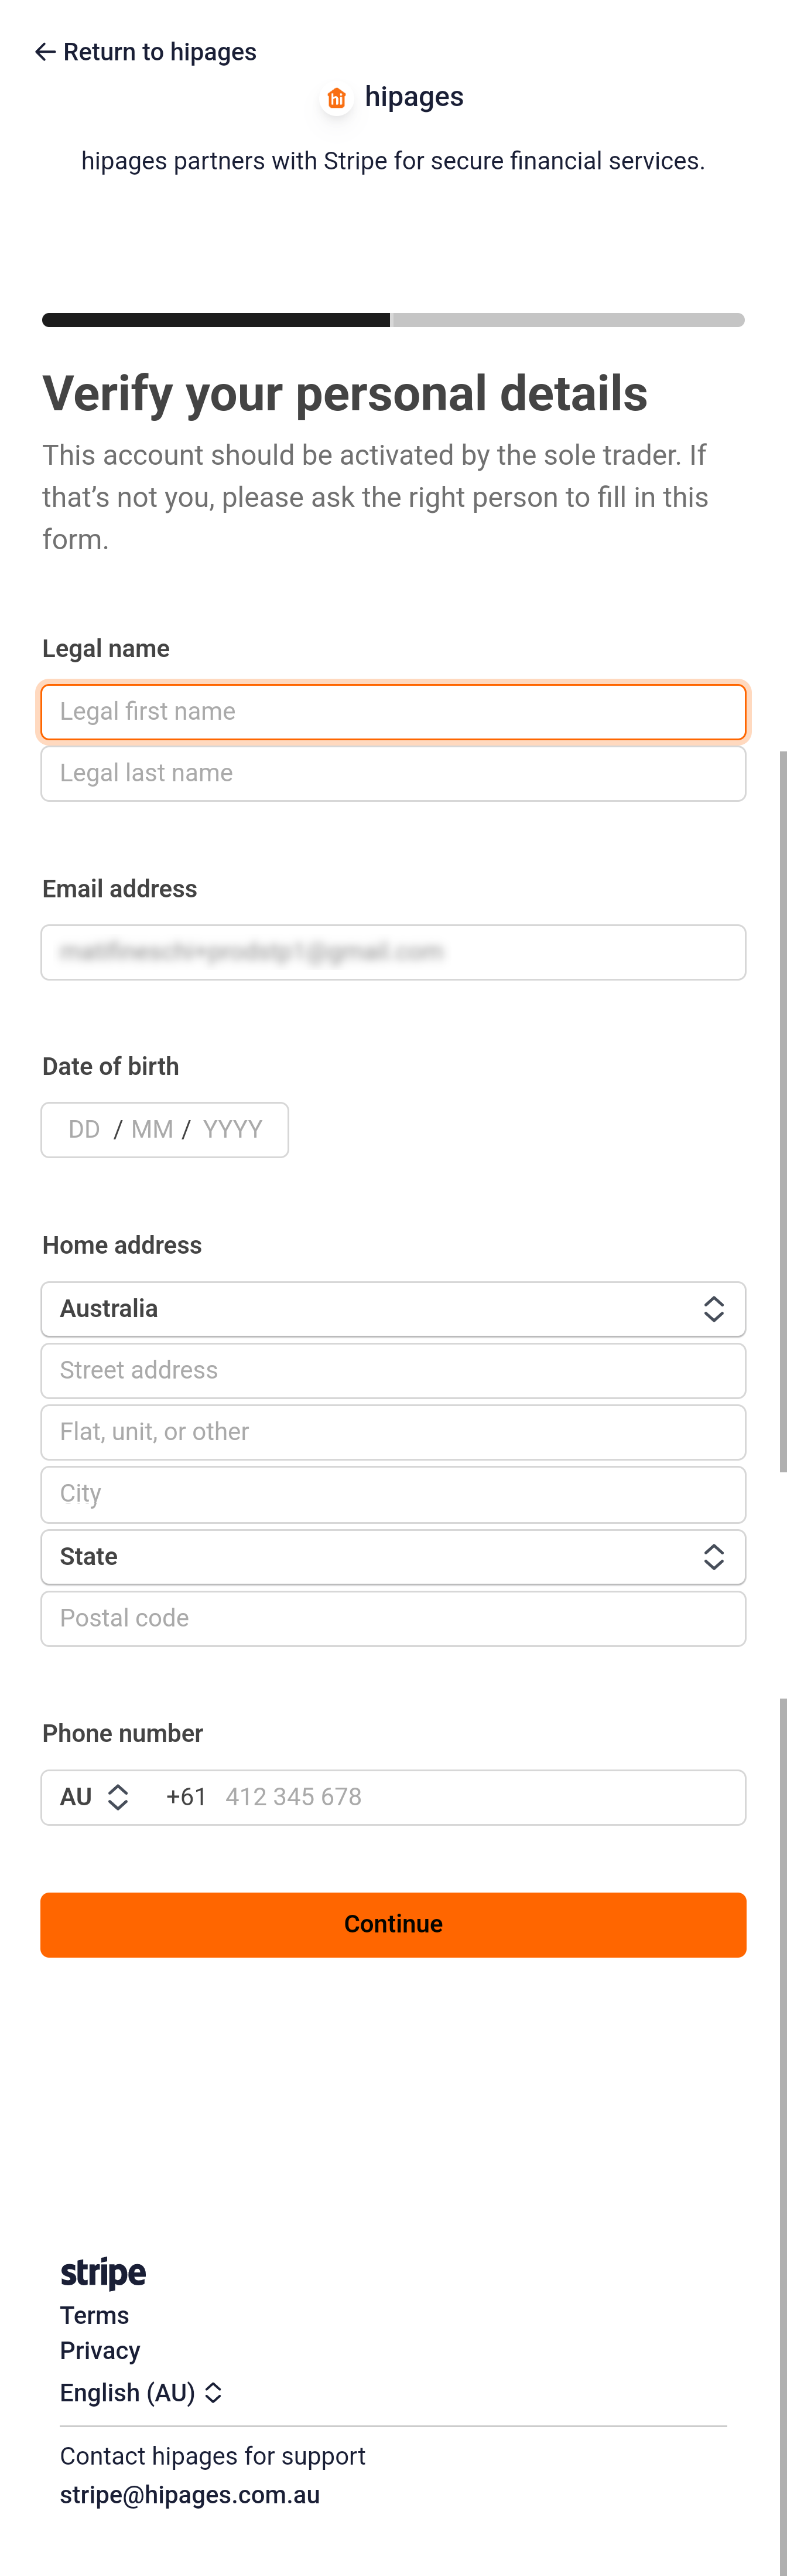Click the back arrow beside Return to hipages
Viewport: 787px width, 2576px height.
pyautogui.click(x=45, y=52)
